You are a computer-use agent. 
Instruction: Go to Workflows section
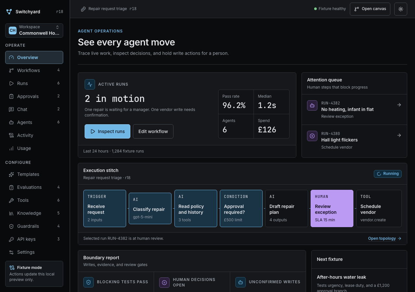34,70
